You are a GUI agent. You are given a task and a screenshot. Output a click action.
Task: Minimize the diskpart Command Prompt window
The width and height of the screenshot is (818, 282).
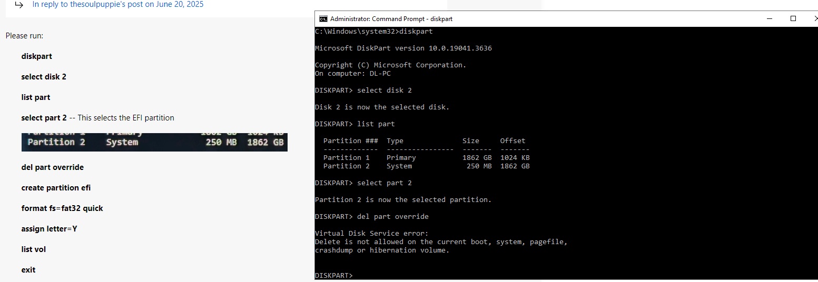[x=770, y=18]
